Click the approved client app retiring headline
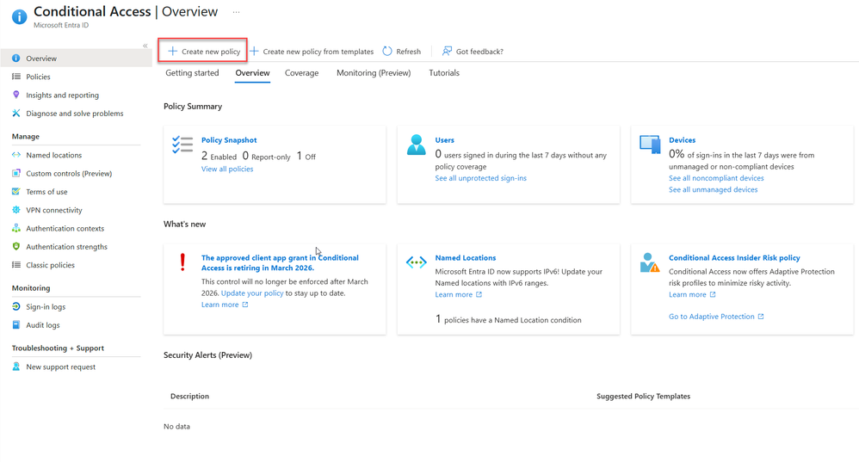Screen dimensions: 859x462 click(x=280, y=262)
